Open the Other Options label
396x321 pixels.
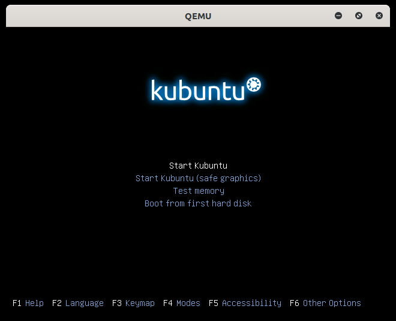[x=332, y=303]
